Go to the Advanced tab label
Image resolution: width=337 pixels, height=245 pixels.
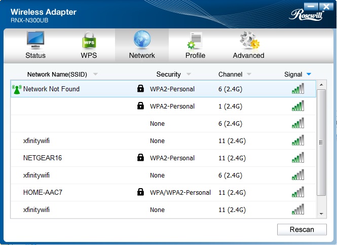click(x=248, y=55)
